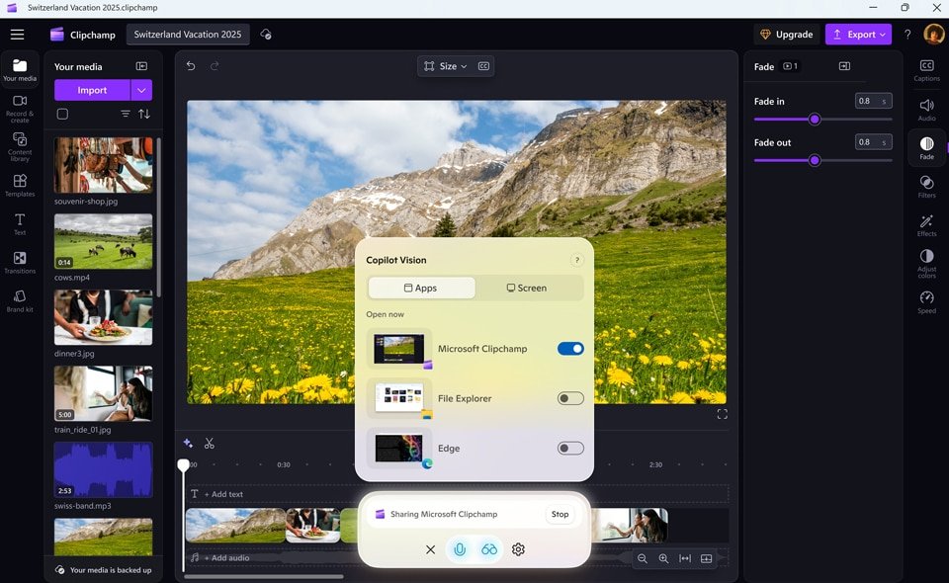Click the Import button
Image resolution: width=949 pixels, height=583 pixels.
pyautogui.click(x=92, y=90)
